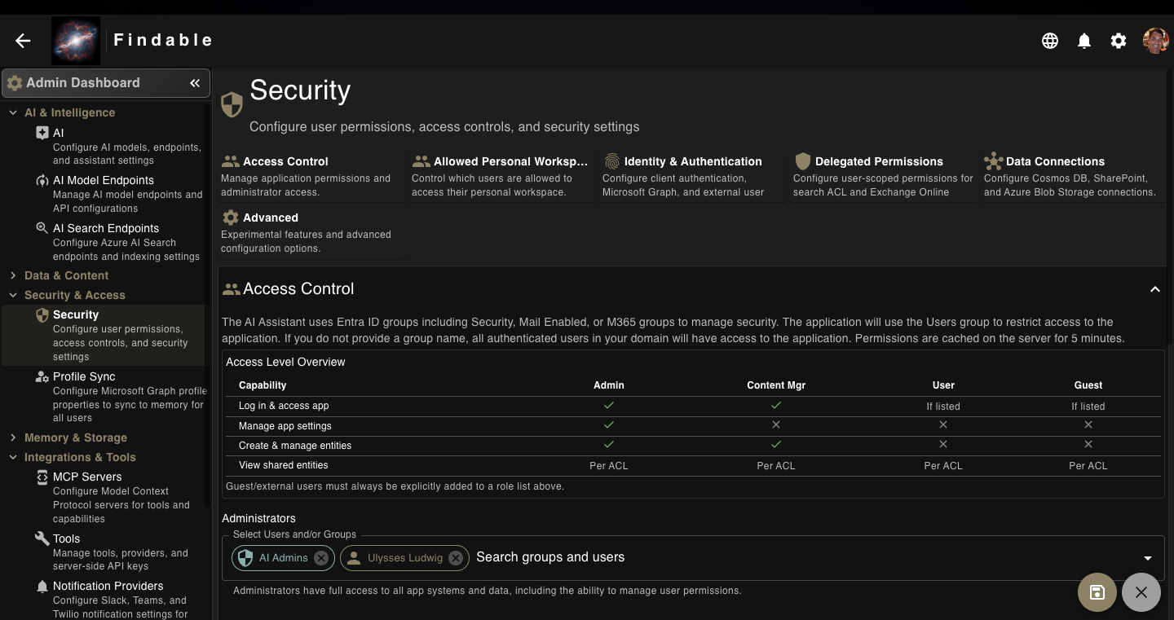Click the Admin Dashboard title

click(83, 83)
